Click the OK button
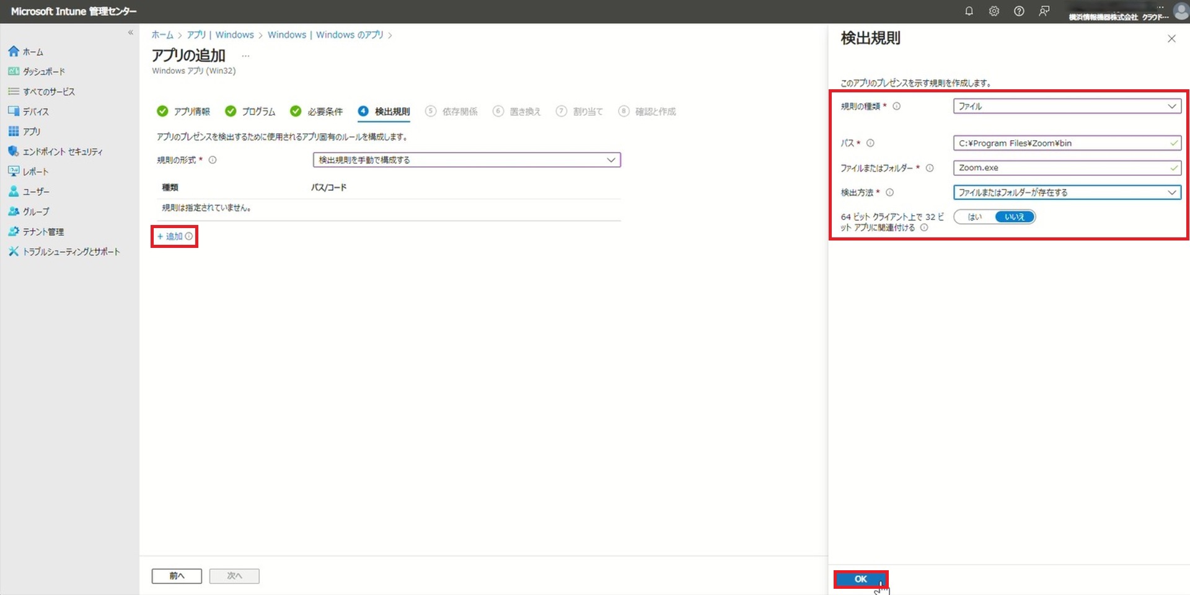The width and height of the screenshot is (1190, 595). click(860, 579)
